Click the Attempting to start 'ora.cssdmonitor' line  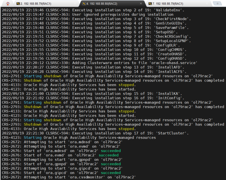tap(69, 177)
